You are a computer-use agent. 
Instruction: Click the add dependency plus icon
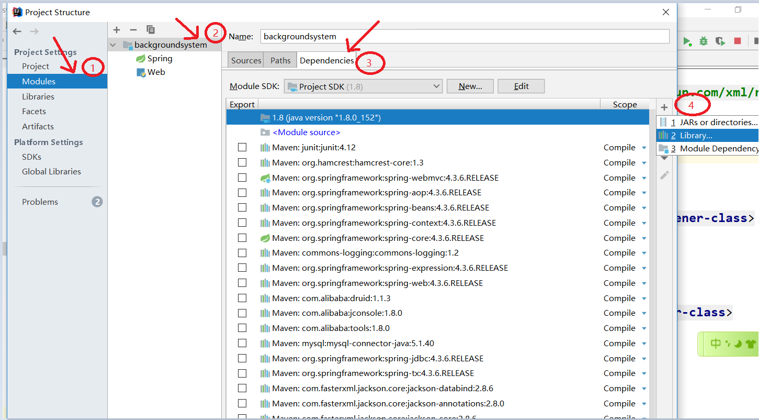coord(664,107)
